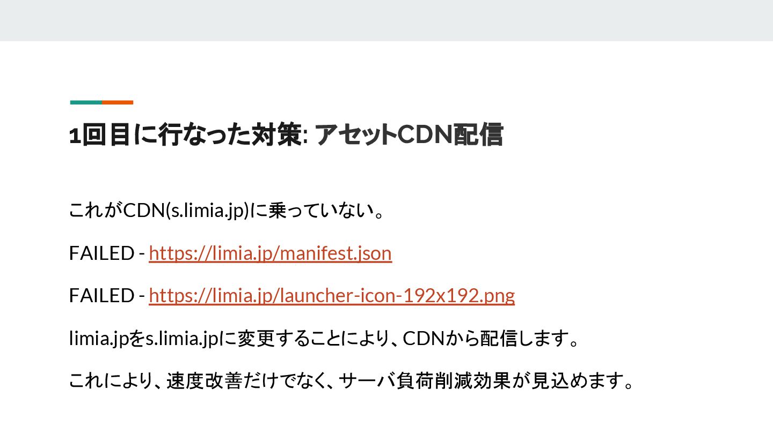
Task: Click the 1回目 text at the title start
Action: click(100, 136)
